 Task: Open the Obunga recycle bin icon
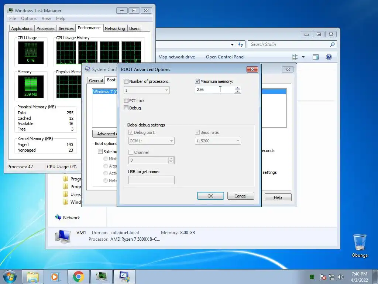point(360,246)
